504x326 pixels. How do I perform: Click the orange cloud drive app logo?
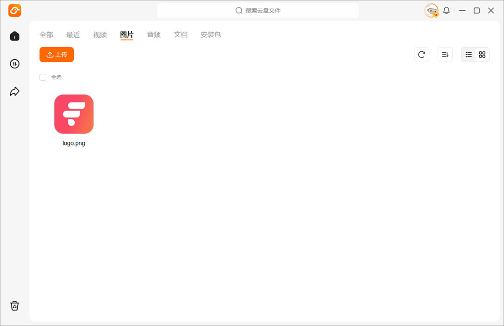(x=14, y=11)
